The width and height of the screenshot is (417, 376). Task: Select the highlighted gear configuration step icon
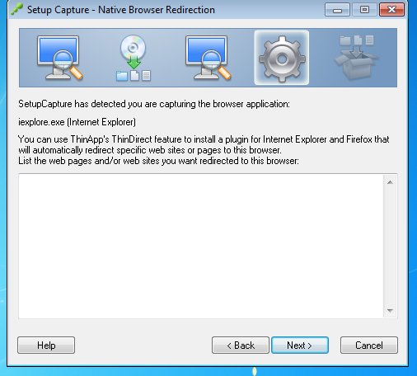pyautogui.click(x=282, y=58)
